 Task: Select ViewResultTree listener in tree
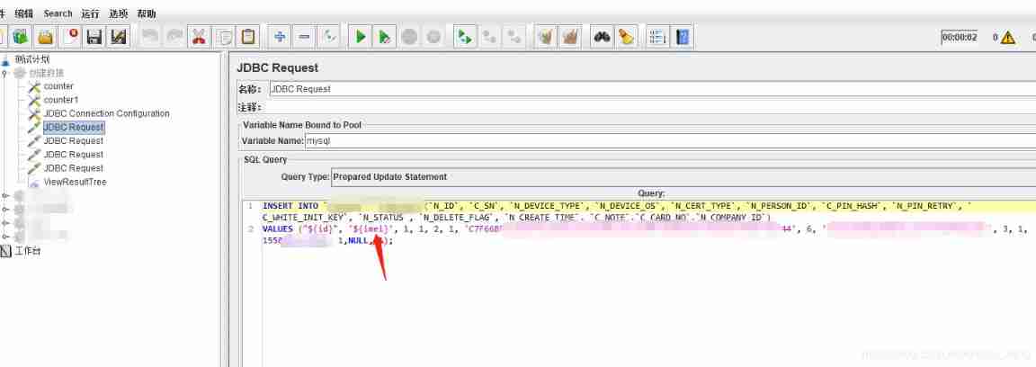pos(75,182)
